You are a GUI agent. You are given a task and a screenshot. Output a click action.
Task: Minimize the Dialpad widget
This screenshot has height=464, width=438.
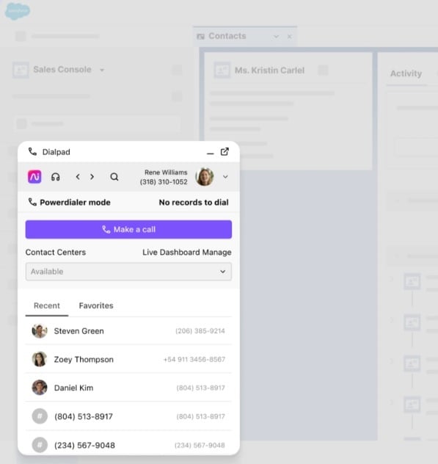click(211, 153)
